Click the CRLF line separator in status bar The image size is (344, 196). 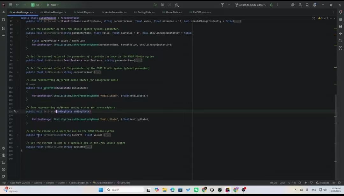(x=283, y=183)
